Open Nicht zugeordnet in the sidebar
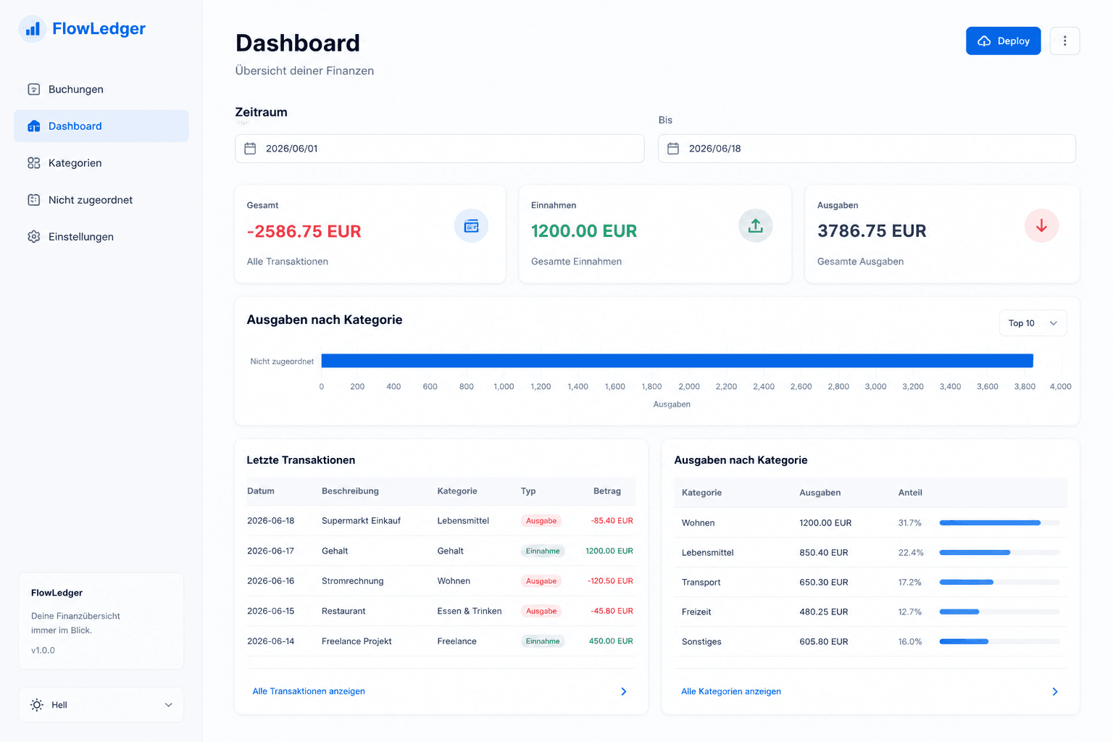 click(101, 200)
